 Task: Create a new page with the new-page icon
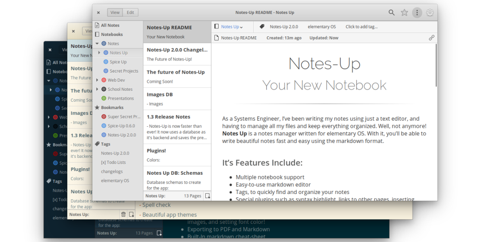coord(207,196)
